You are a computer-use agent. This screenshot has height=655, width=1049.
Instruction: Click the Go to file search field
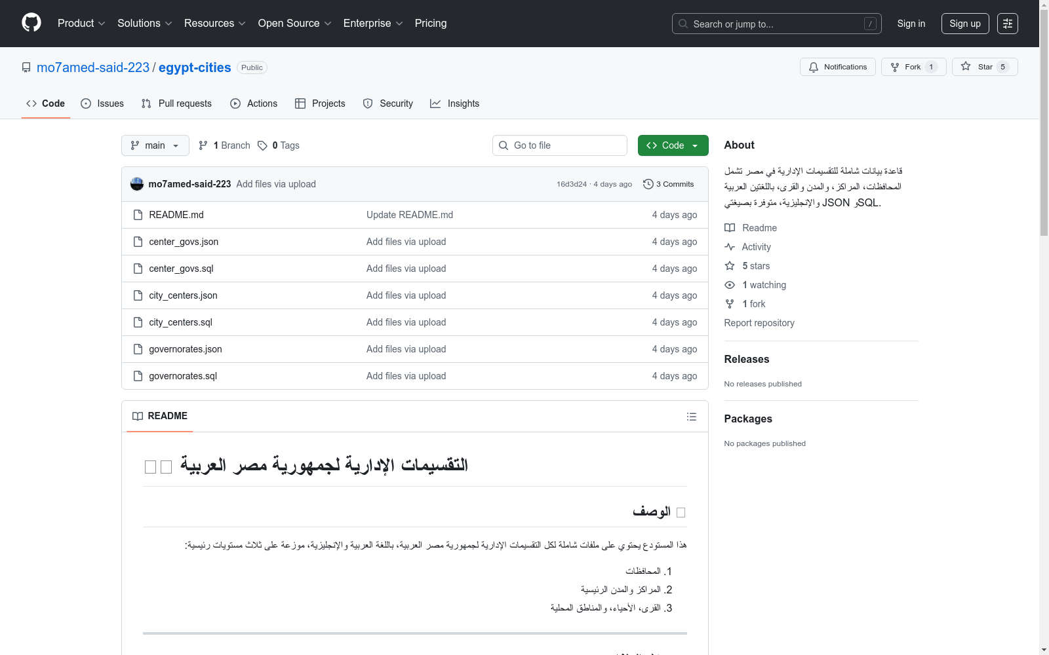click(x=560, y=145)
